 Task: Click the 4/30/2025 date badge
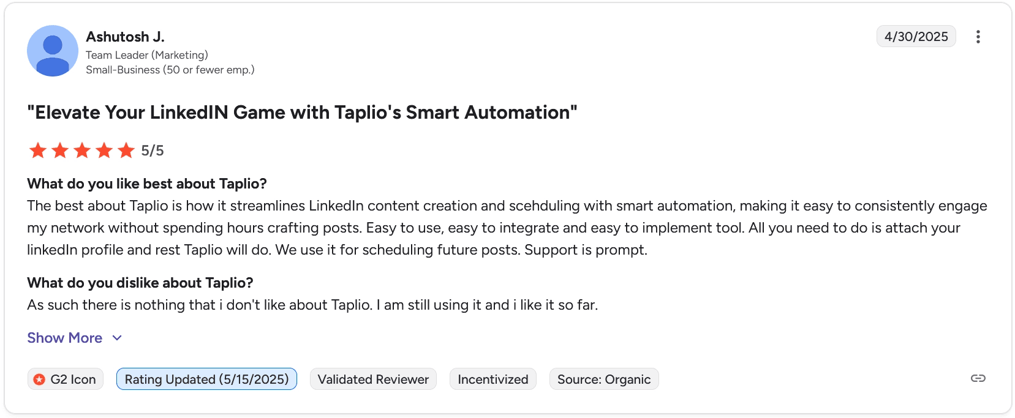click(x=916, y=37)
